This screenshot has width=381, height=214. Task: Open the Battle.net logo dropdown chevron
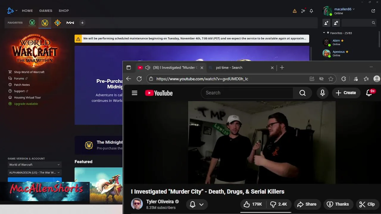click(16, 11)
